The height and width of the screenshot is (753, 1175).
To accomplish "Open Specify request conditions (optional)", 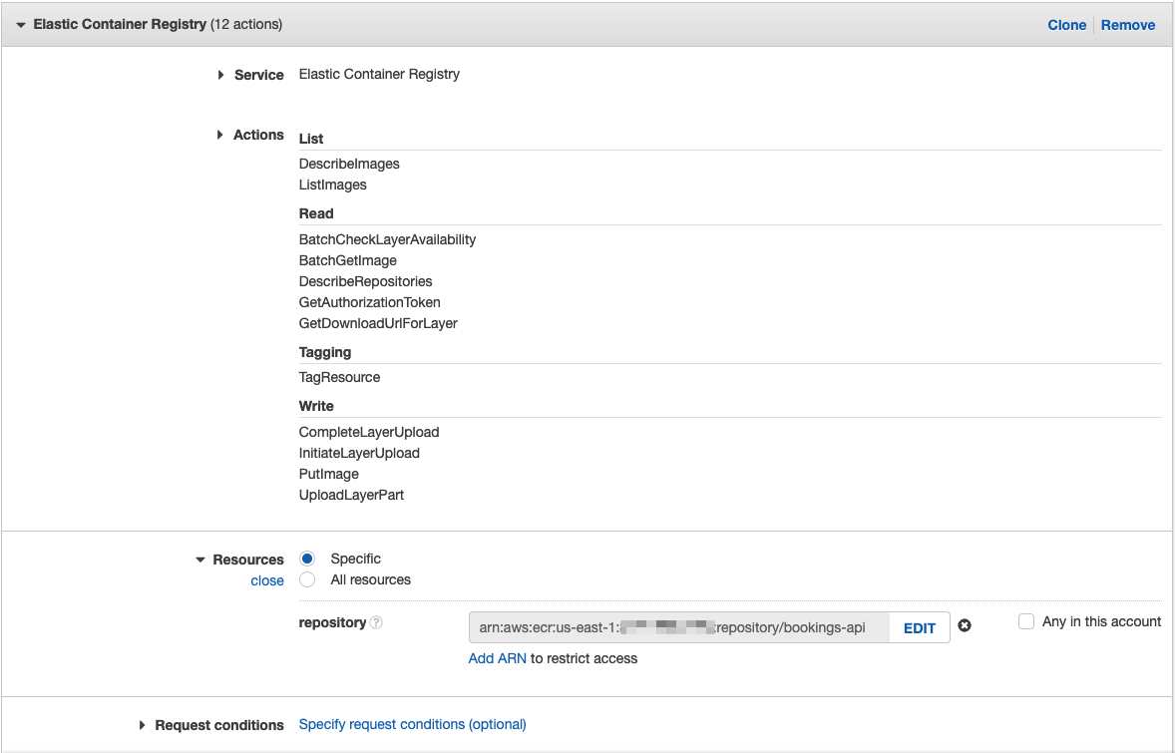I will click(x=412, y=724).
